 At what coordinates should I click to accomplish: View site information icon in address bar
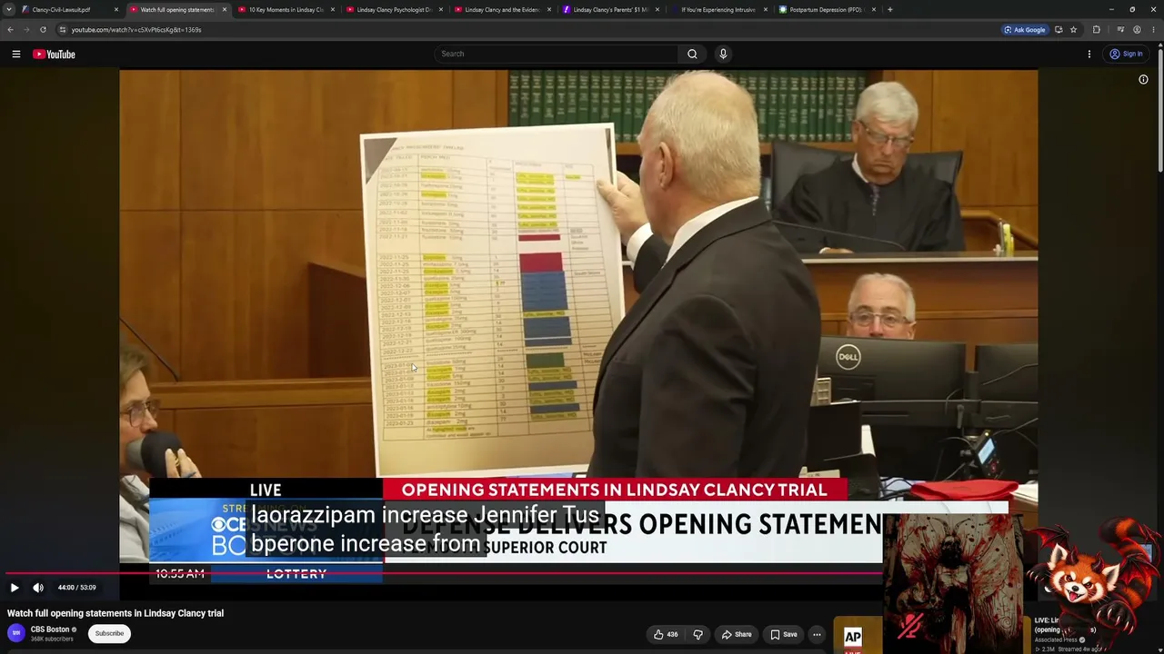coord(63,30)
